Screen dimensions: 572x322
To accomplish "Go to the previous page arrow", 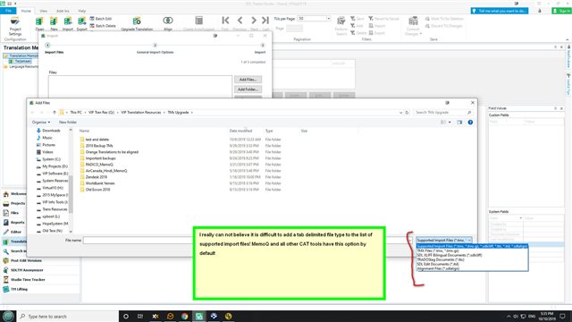I will [240, 21].
